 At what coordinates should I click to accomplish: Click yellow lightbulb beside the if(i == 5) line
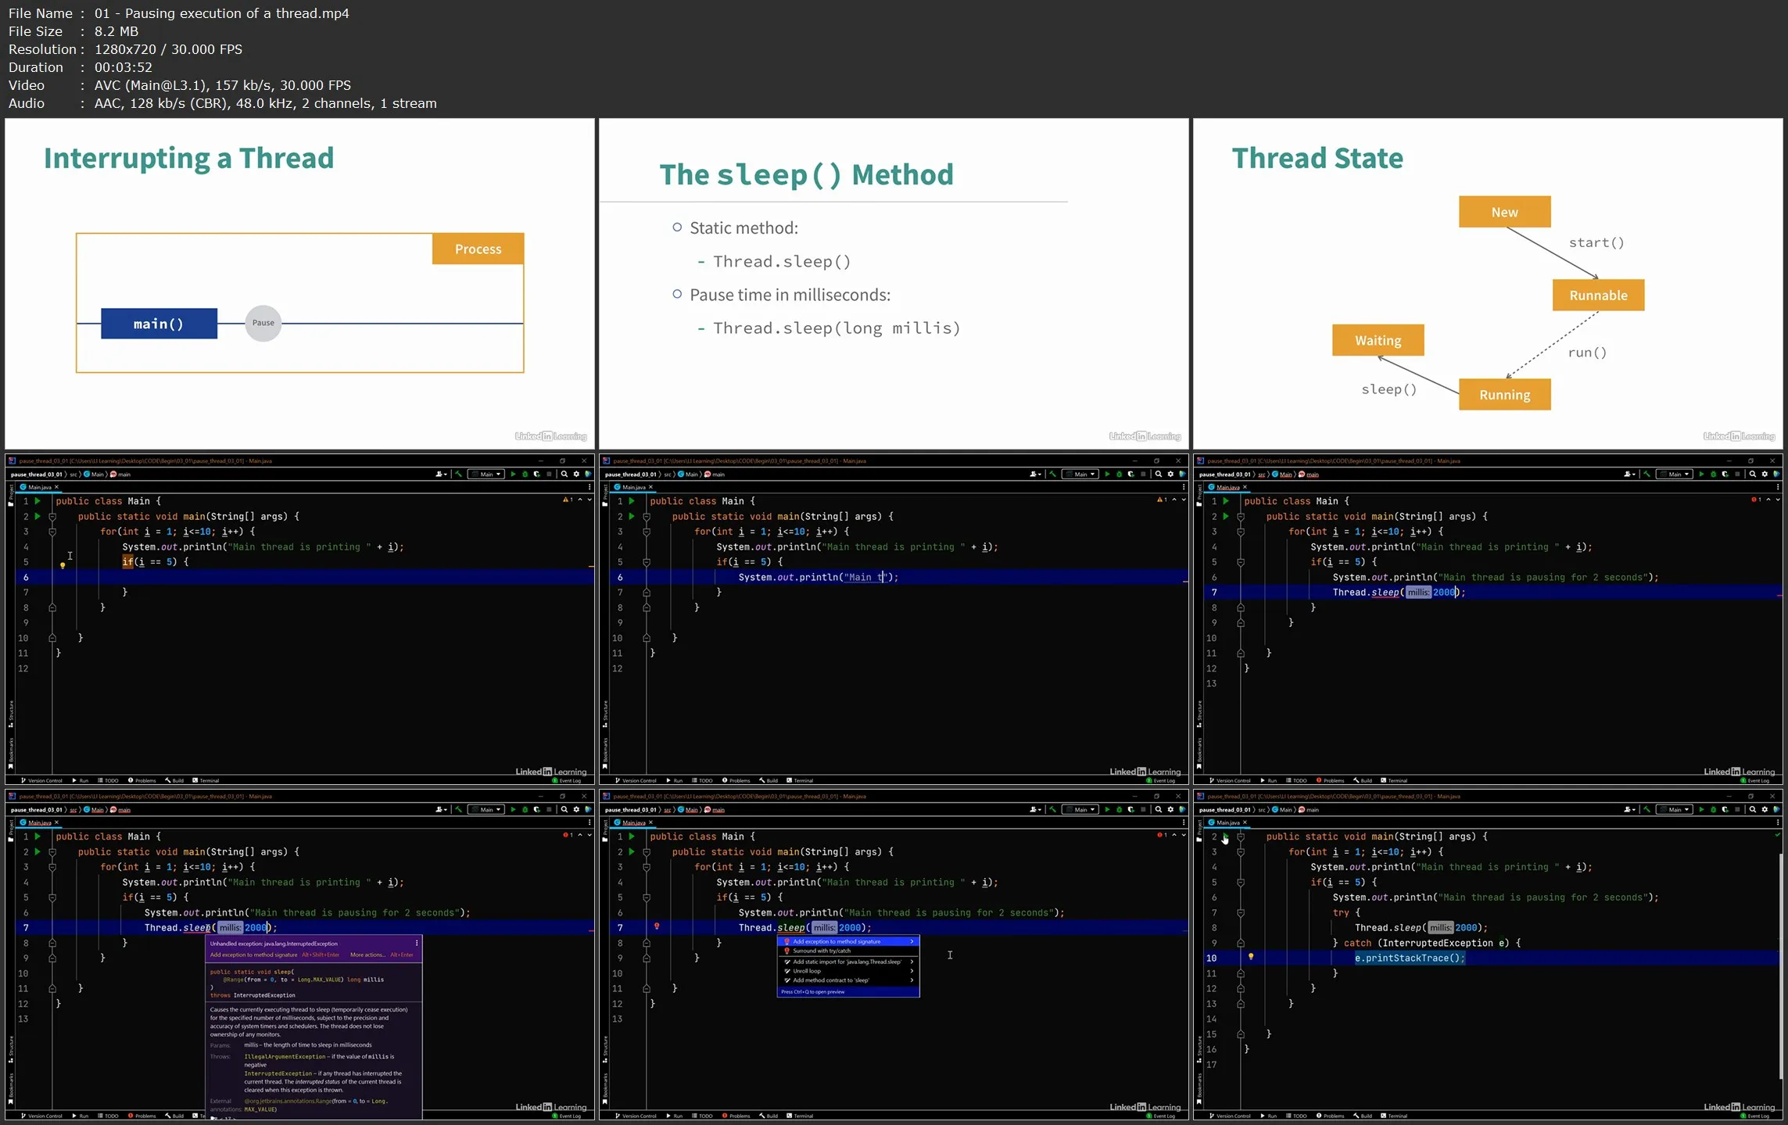tap(63, 564)
